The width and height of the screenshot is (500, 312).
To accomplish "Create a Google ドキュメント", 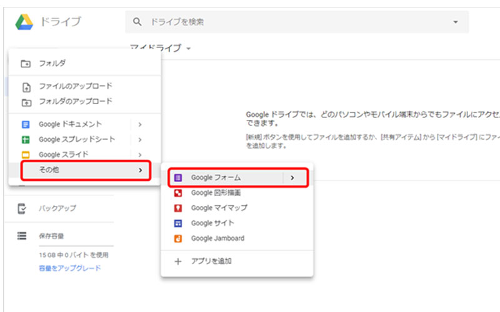I will click(70, 124).
